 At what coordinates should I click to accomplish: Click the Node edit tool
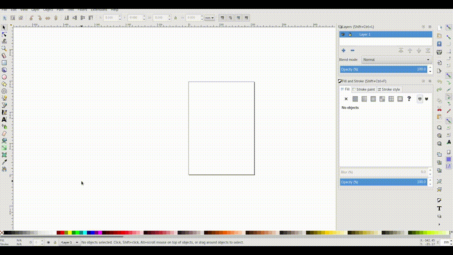click(4, 35)
